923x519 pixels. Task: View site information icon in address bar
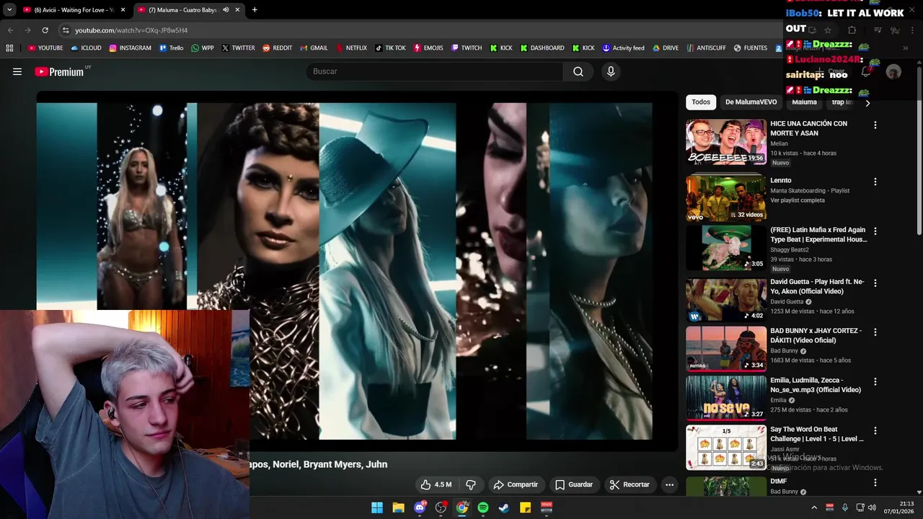coord(65,30)
